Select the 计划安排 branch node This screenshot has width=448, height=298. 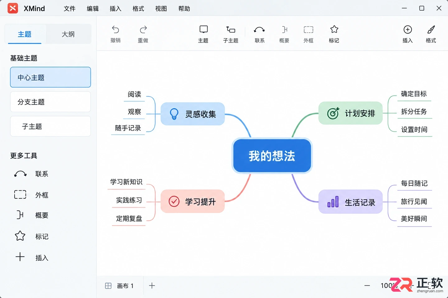tap(350, 113)
